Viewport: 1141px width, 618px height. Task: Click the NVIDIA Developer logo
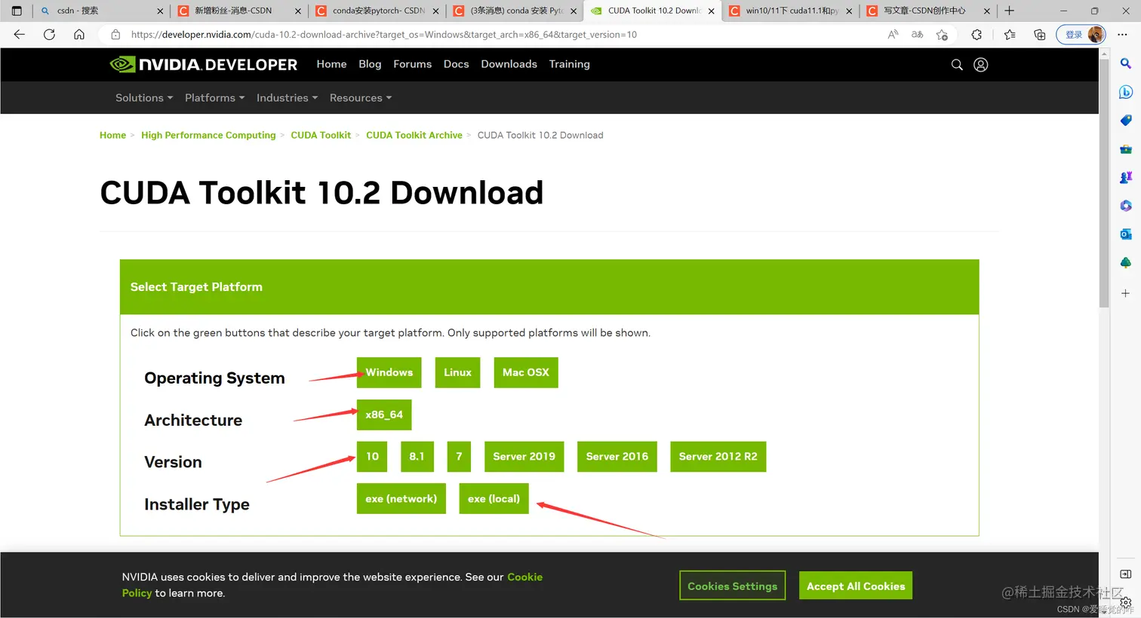point(204,65)
